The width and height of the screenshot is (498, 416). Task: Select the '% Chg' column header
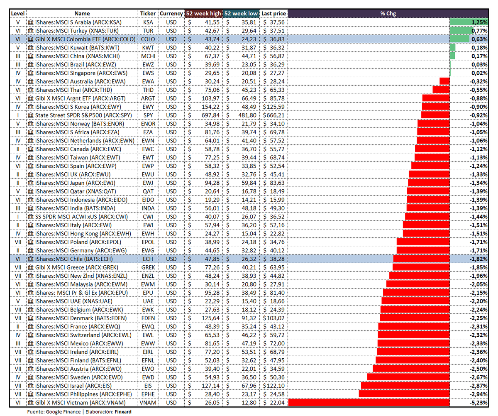coord(388,13)
